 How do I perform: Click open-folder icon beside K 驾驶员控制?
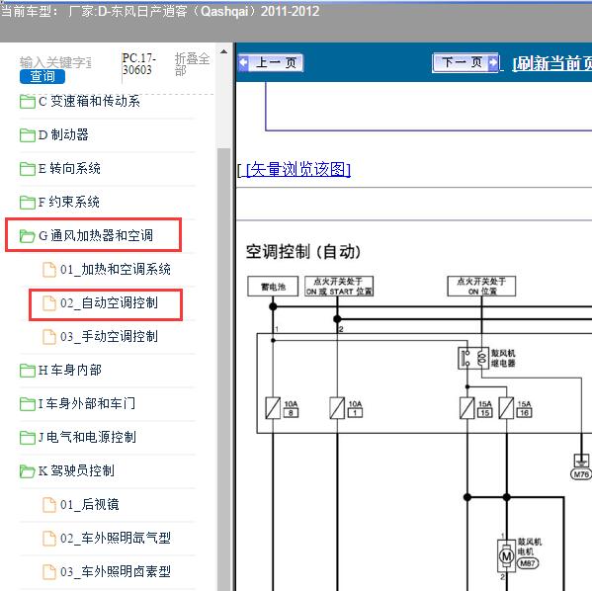pos(28,471)
